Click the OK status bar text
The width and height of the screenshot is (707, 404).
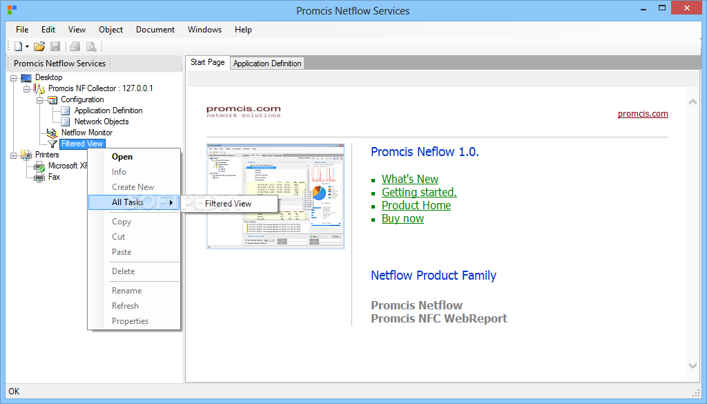14,392
